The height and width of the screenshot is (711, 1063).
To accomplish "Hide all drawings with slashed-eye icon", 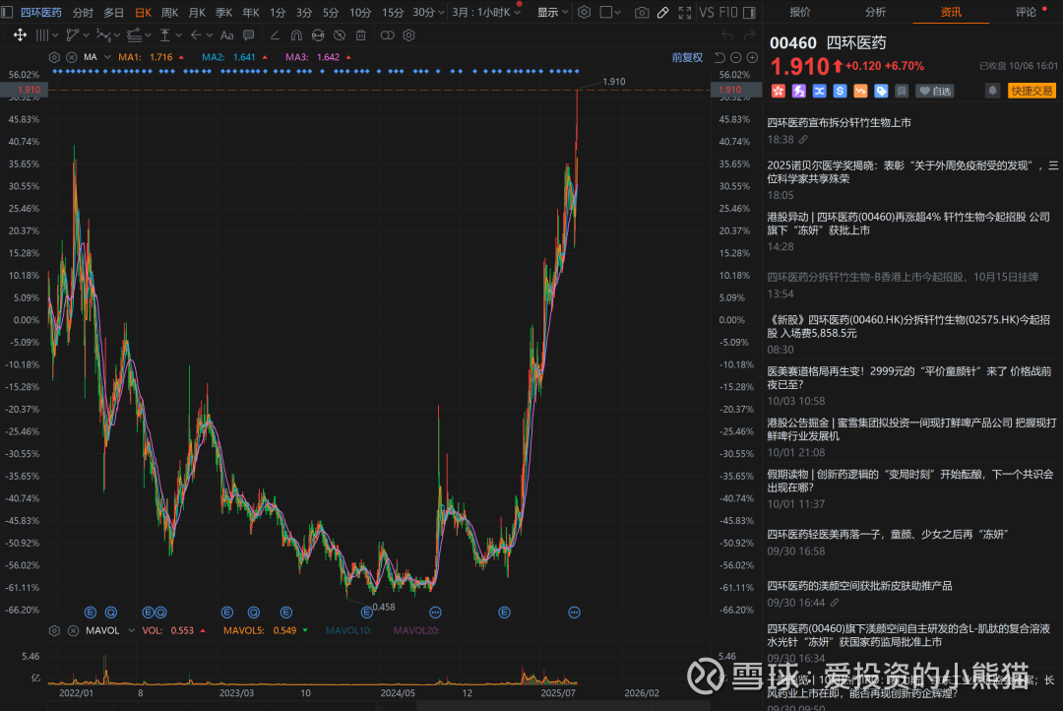I will click(x=340, y=35).
